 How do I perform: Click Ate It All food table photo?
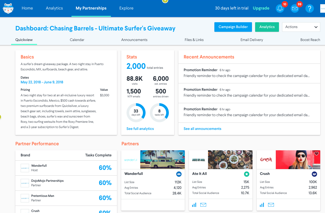[x=230, y=160]
